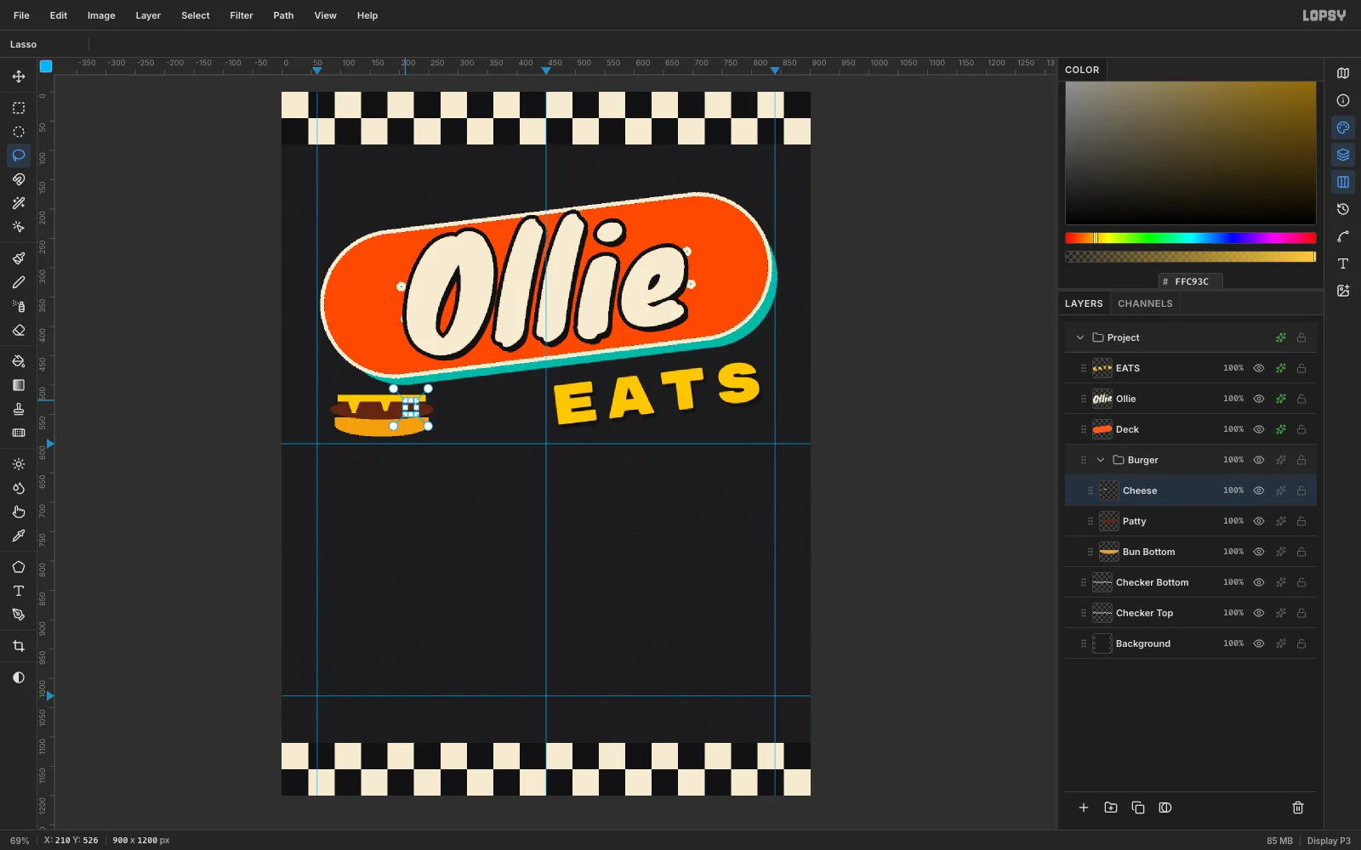The width and height of the screenshot is (1361, 850).
Task: Click the hue spectrum slider
Action: pyautogui.click(x=1191, y=238)
